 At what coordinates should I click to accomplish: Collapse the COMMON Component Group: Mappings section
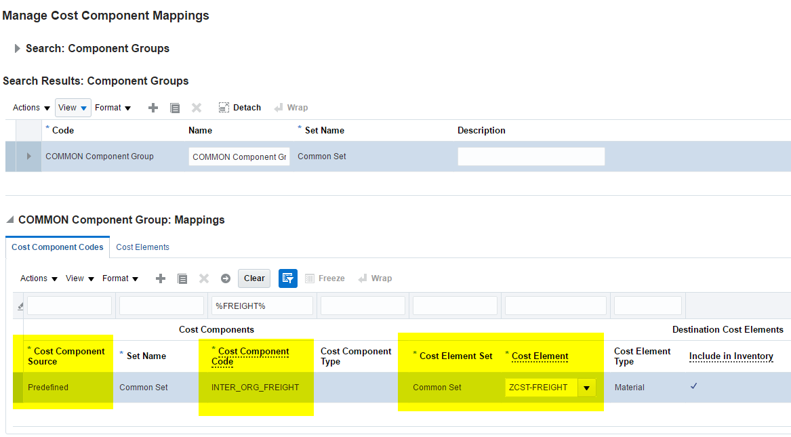[x=9, y=220]
